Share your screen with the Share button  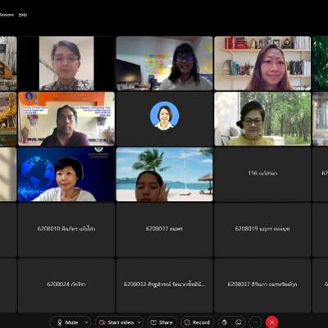pyautogui.click(x=162, y=322)
